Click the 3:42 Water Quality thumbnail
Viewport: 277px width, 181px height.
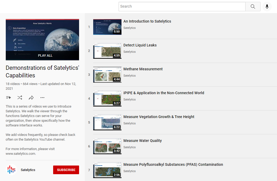pyautogui.click(x=107, y=146)
